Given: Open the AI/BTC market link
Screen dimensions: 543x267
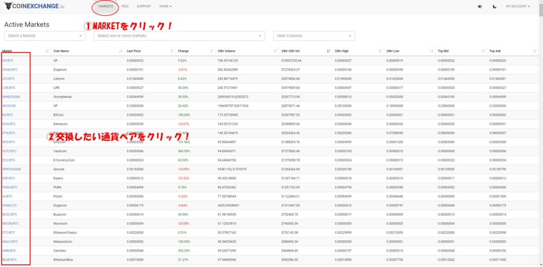Looking at the screenshot, I should [x=7, y=196].
